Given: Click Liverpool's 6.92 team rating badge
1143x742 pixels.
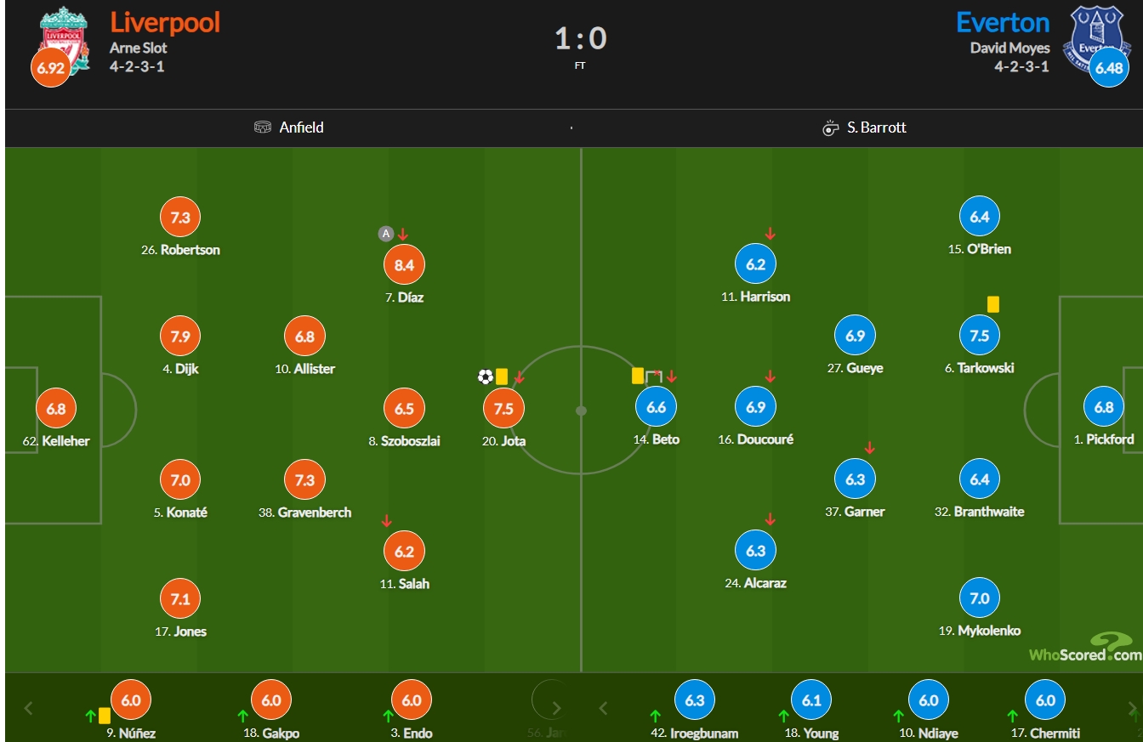Looking at the screenshot, I should click(51, 68).
